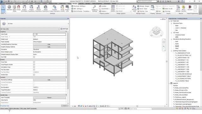Open the Properties help link

pos(5,106)
